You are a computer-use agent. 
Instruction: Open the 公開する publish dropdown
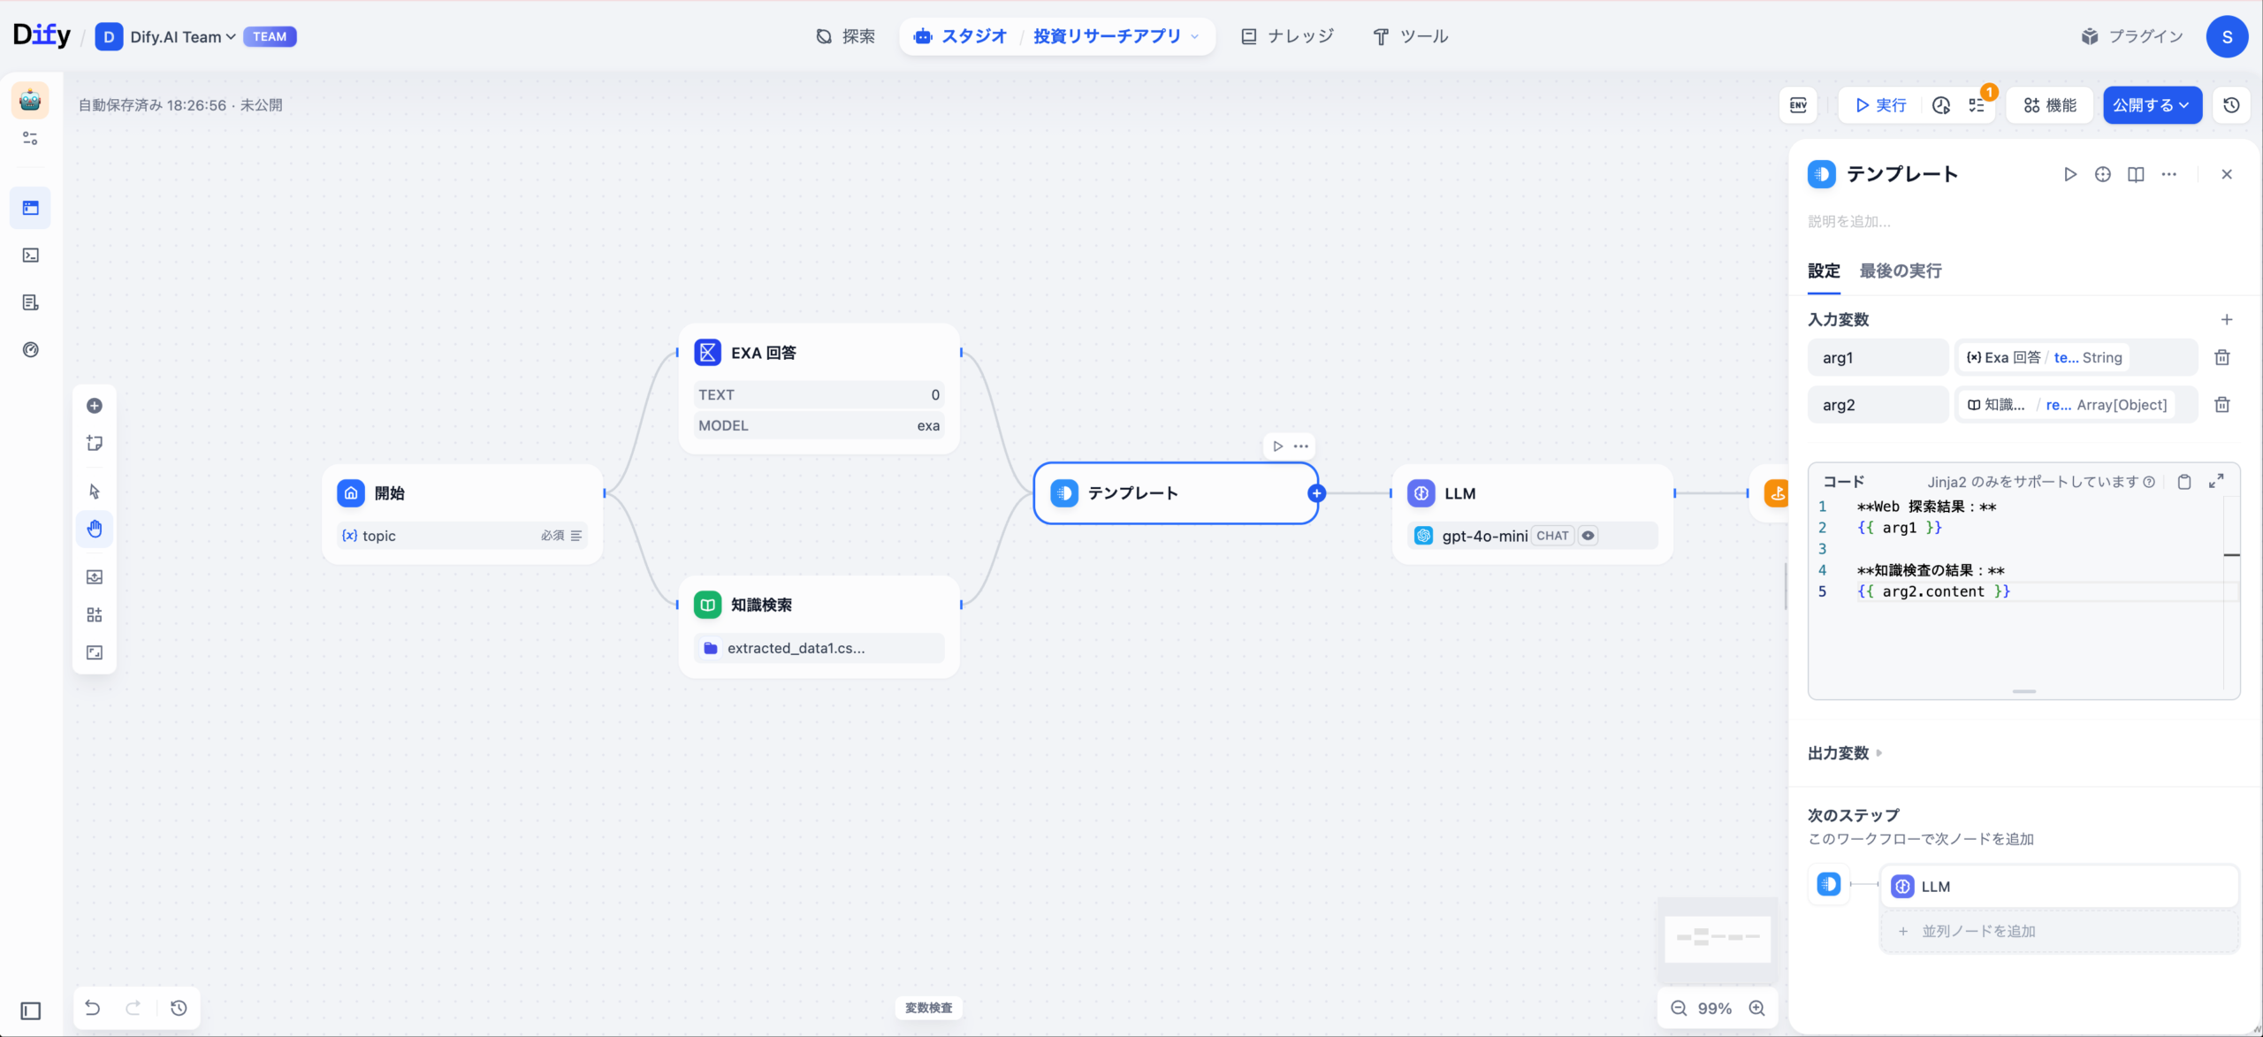tap(2151, 105)
